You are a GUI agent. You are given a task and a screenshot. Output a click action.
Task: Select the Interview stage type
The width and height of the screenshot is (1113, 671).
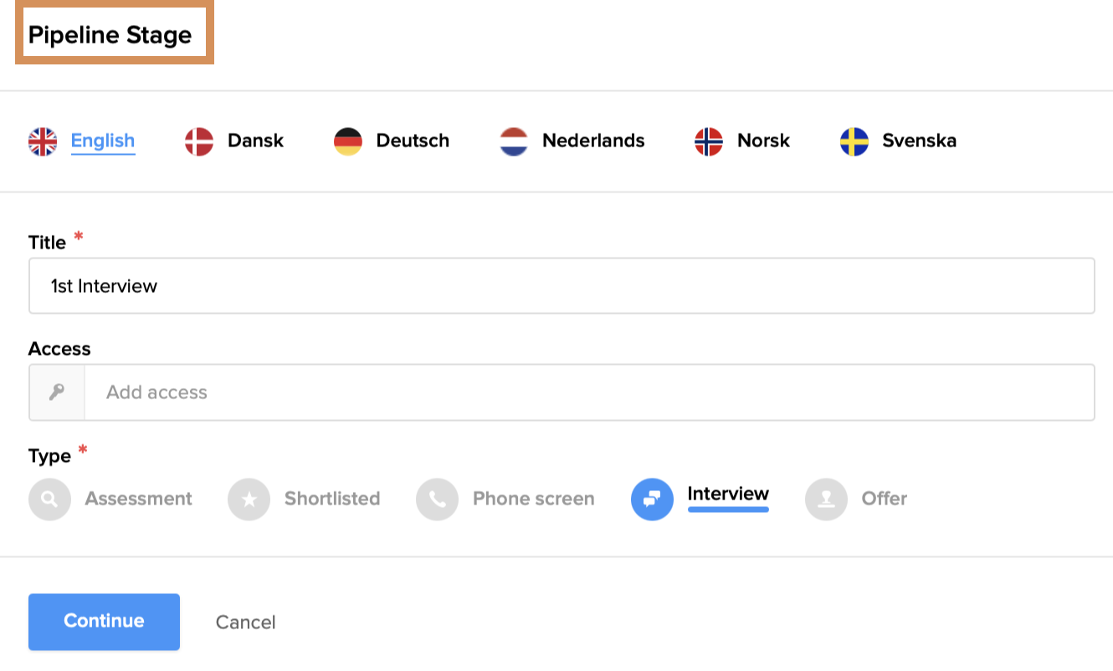pyautogui.click(x=652, y=499)
